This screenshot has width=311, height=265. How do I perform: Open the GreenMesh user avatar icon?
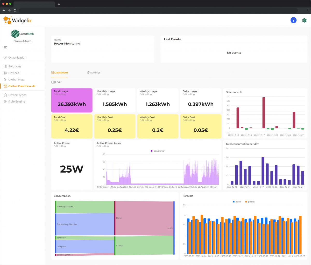pos(304,20)
